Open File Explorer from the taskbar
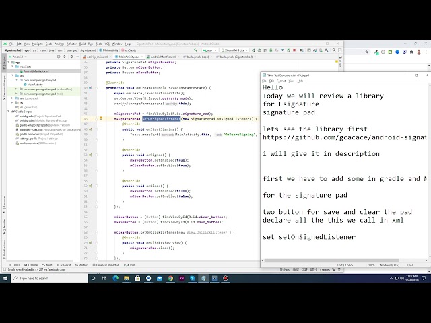This screenshot has height=323, width=431. point(127,278)
